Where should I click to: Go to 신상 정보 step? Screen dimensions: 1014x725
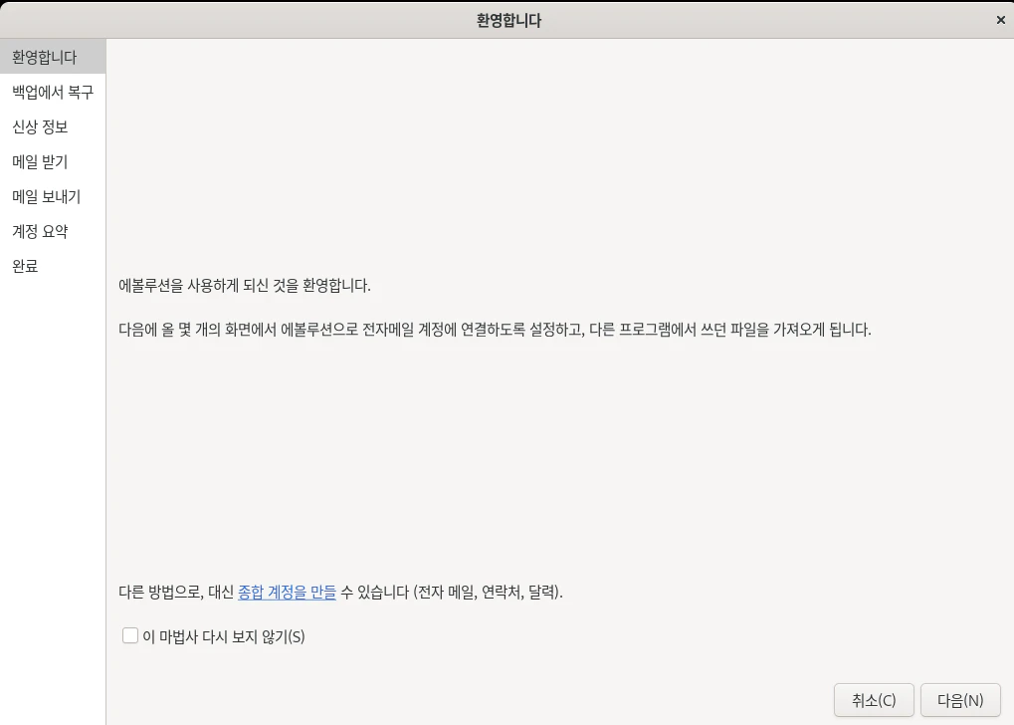point(53,126)
